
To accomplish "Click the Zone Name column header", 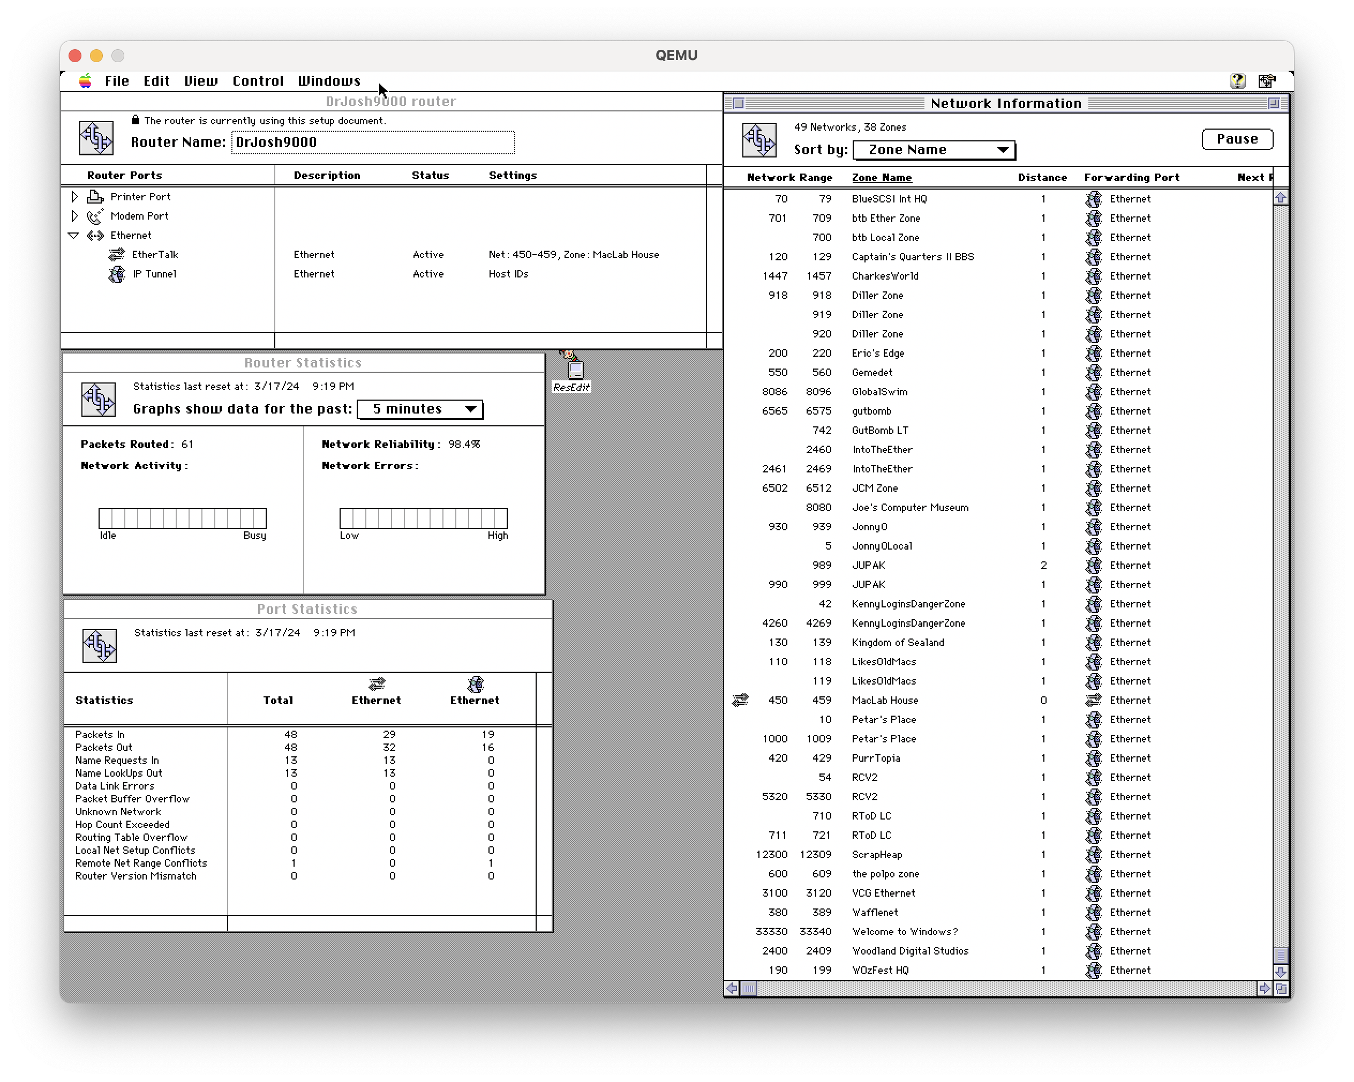I will tap(882, 178).
